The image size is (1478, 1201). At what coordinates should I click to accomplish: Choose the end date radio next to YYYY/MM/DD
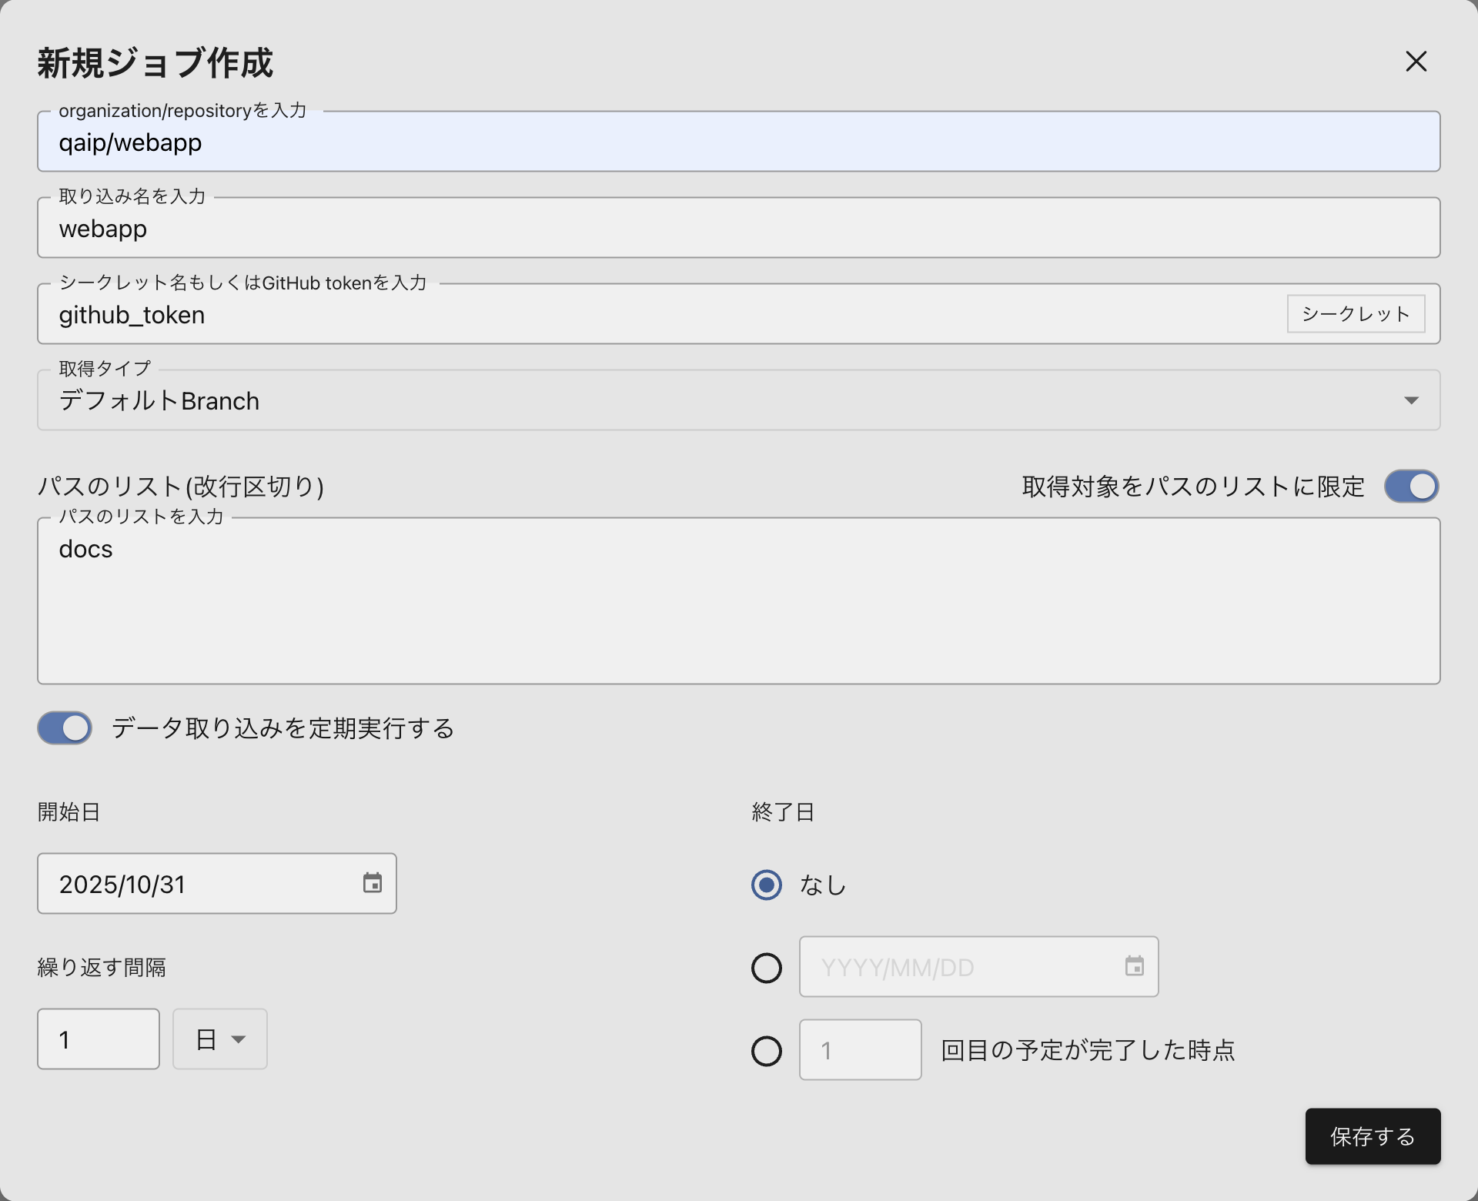766,968
